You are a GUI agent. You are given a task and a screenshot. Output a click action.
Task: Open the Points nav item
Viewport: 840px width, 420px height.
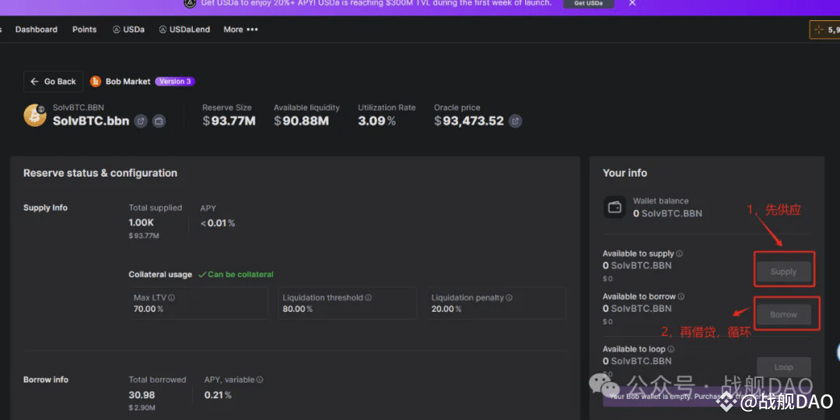pyautogui.click(x=85, y=30)
